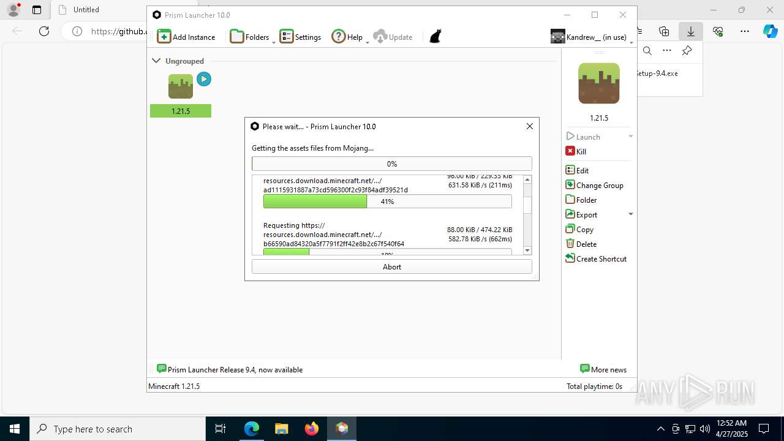Click the Edge Copilot icon
The width and height of the screenshot is (784, 441).
(x=771, y=31)
